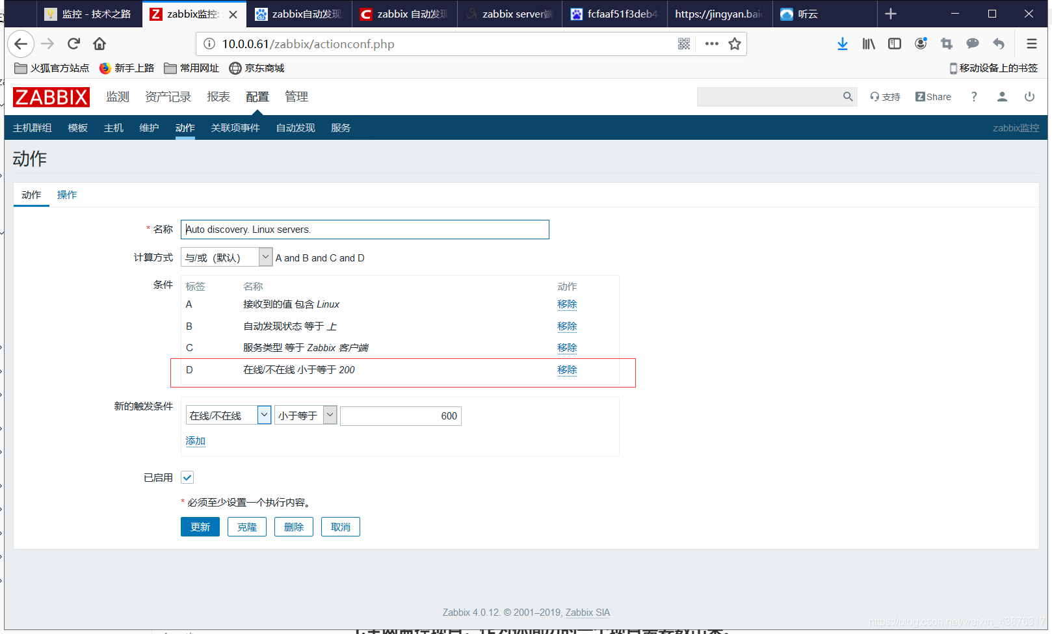Image resolution: width=1052 pixels, height=634 pixels.
Task: Click the 名称 input field
Action: click(365, 229)
